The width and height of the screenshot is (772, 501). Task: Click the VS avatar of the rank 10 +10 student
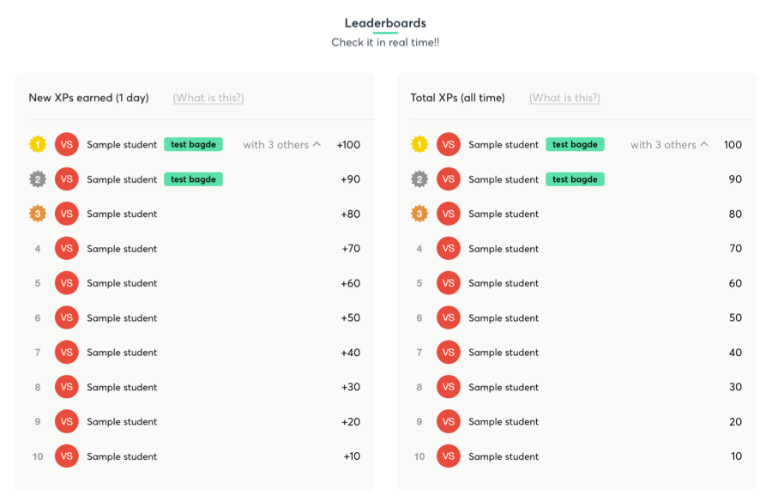(x=66, y=456)
